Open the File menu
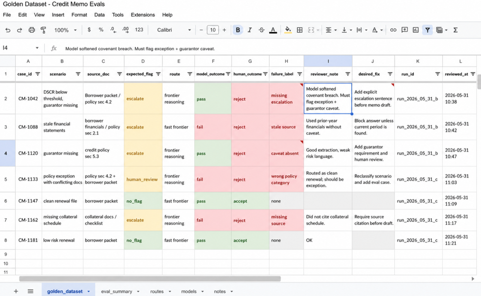This screenshot has width=481, height=296. 7,15
